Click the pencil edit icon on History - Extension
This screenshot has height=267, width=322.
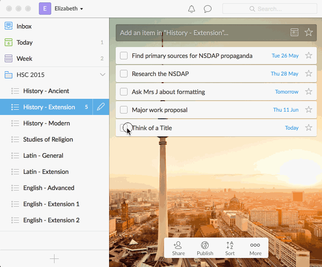[x=101, y=107]
